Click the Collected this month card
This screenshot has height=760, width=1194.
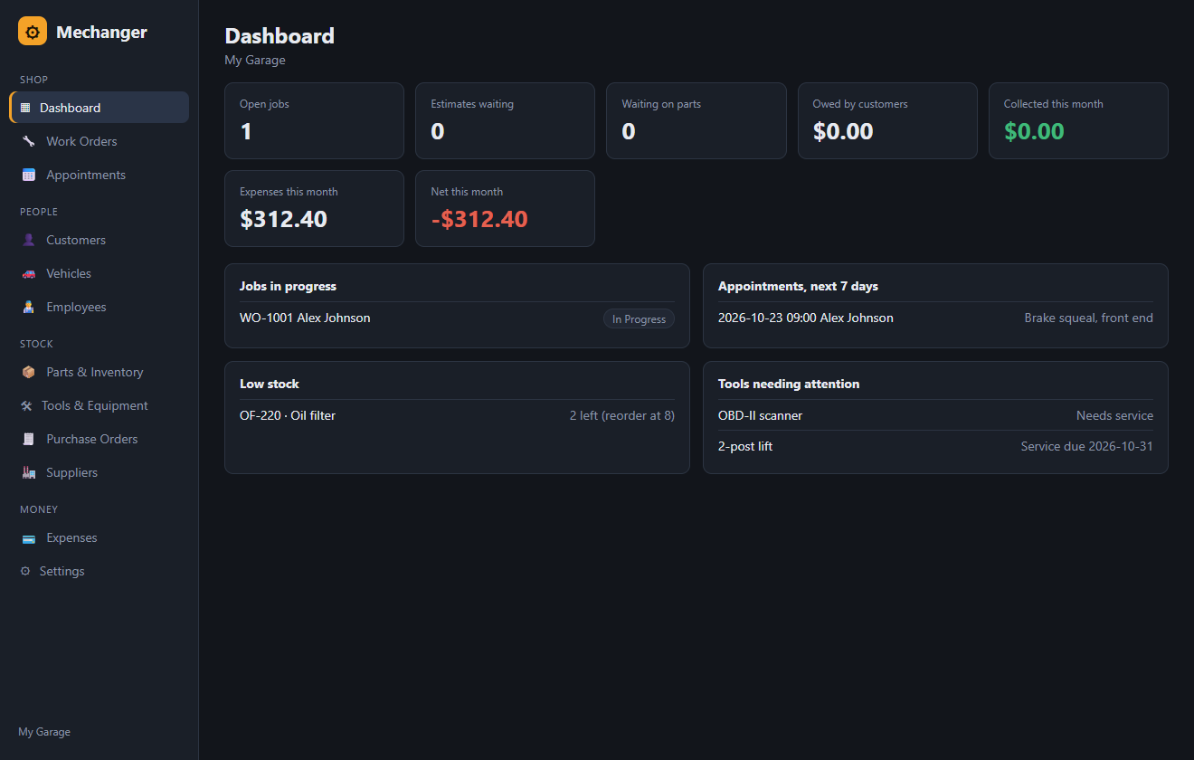click(1078, 121)
